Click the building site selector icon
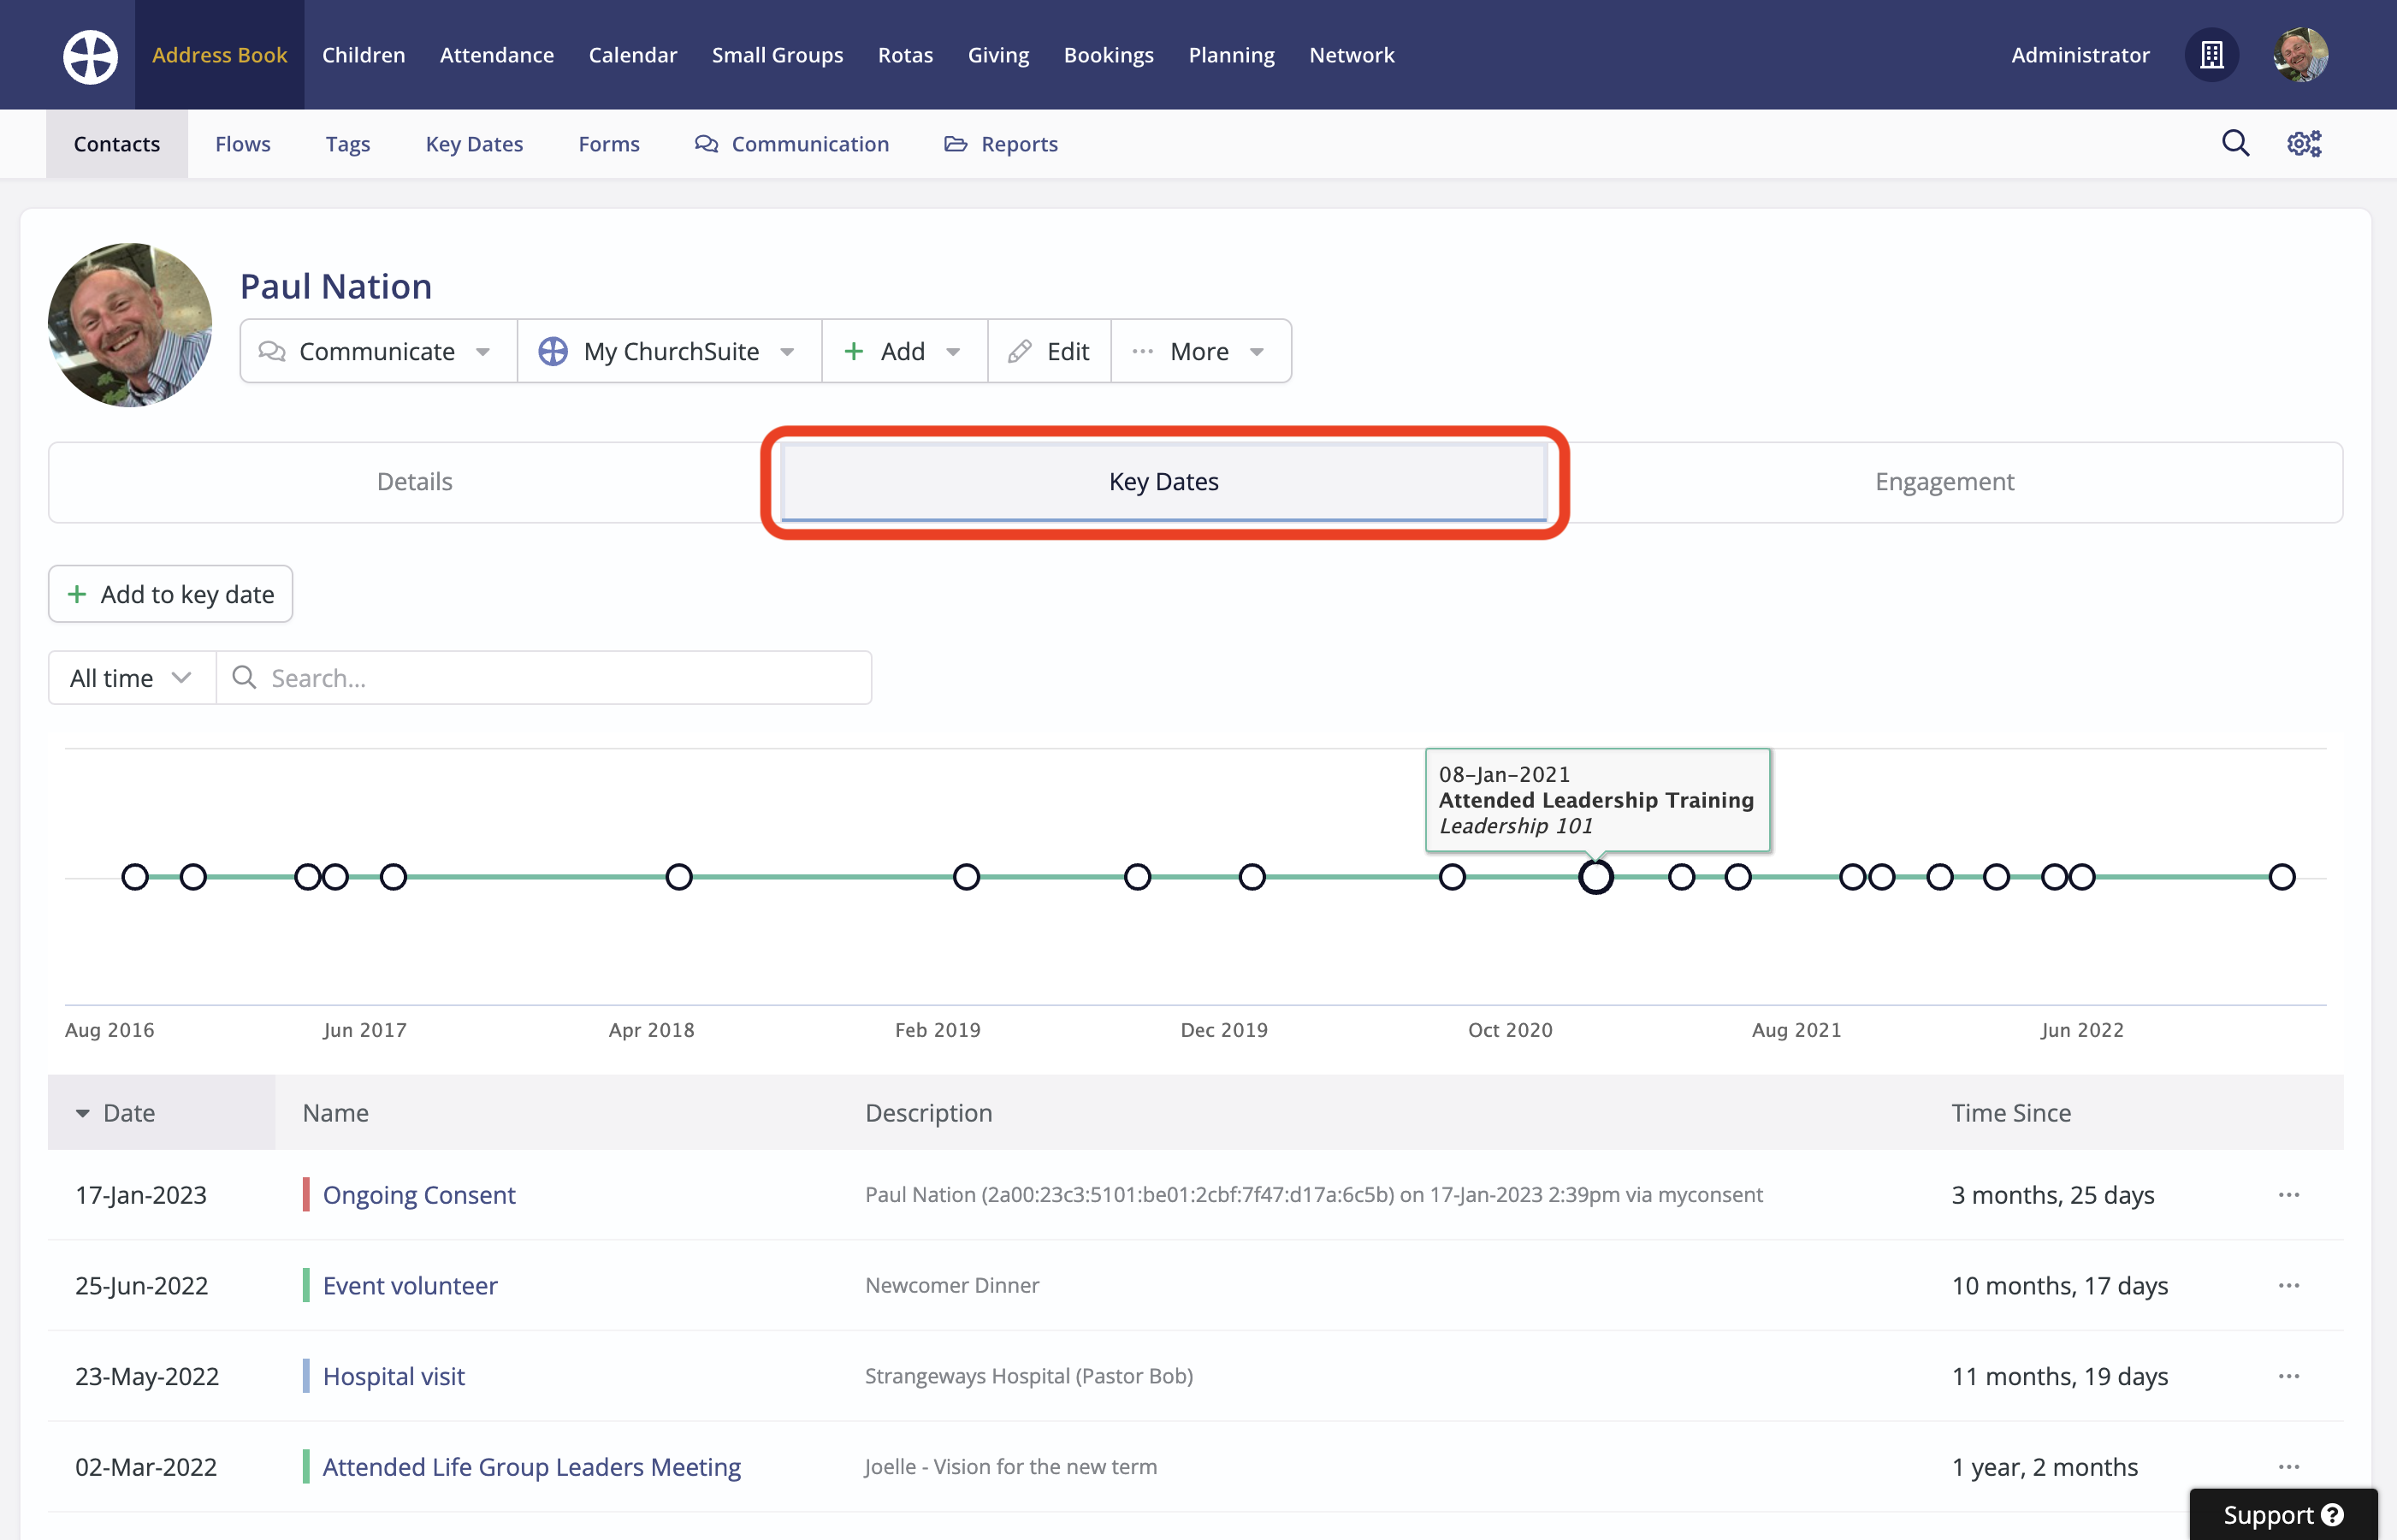The image size is (2397, 1540). [x=2211, y=55]
